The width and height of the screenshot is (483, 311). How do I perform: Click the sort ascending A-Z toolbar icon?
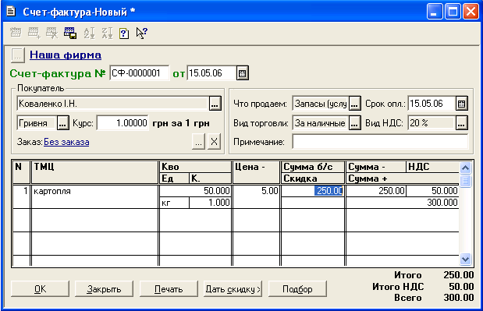click(89, 33)
